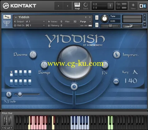Adjust the instrument volume slider
This screenshot has width=148, height=130.
click(132, 26)
